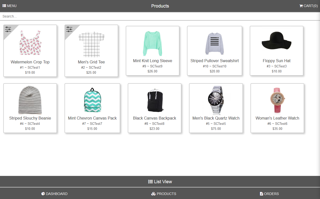Viewport: 320px width, 199px height.
Task: Select the Striped Pullover Sweatshirt image
Action: [x=215, y=44]
